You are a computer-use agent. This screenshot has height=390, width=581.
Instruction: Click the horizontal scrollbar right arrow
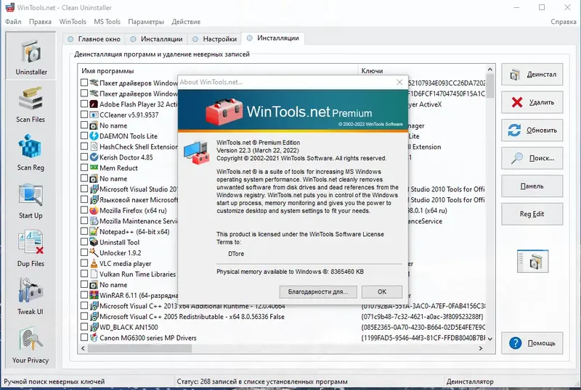pyautogui.click(x=481, y=348)
